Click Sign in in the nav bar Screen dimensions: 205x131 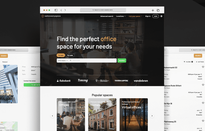pos(148,16)
